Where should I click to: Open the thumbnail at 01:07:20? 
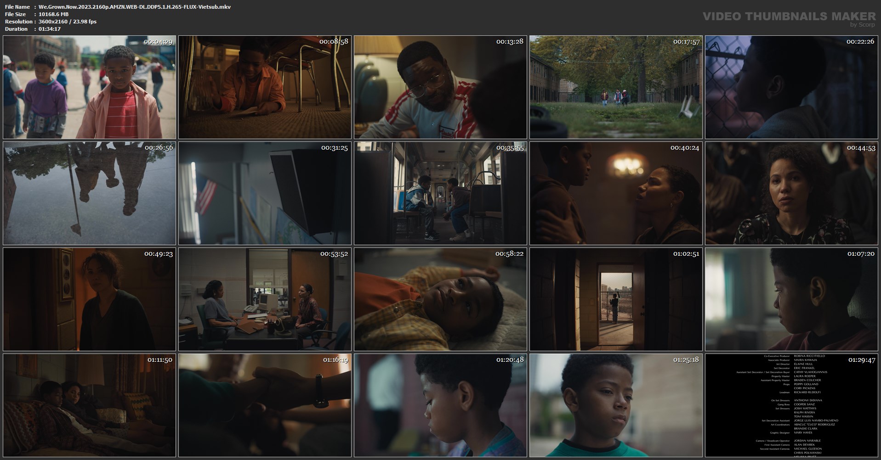792,299
